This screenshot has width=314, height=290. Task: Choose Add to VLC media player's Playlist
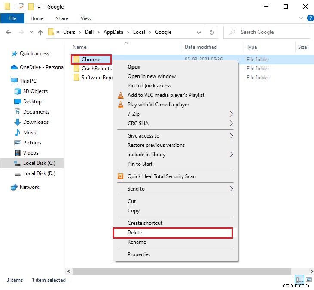click(x=166, y=95)
